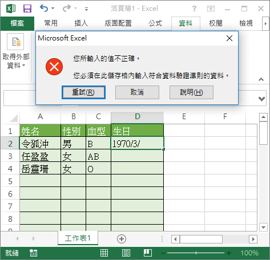Click the 取消 cancel button
Viewport: 270px width, 260px height.
point(137,92)
